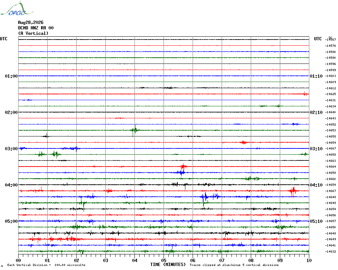Click the DC offset value -14643
The height and width of the screenshot is (270, 338).
pos(330,118)
